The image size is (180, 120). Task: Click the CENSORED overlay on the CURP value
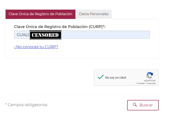[45, 35]
